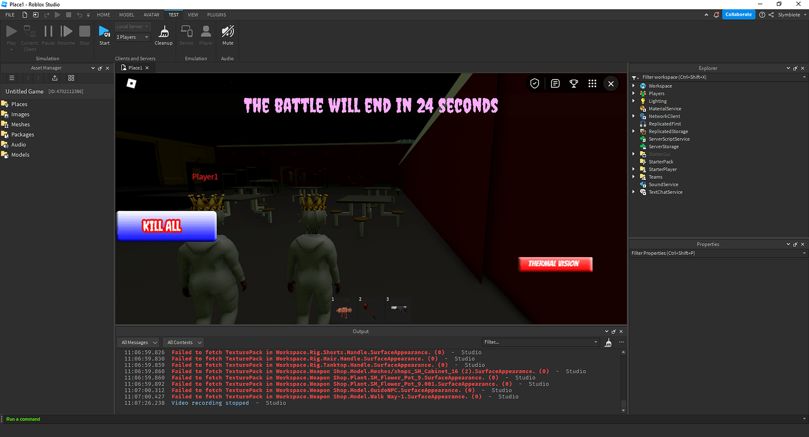Switch to the PLUGINS ribbon tab
Viewport: 809px width, 437px height.
point(216,15)
